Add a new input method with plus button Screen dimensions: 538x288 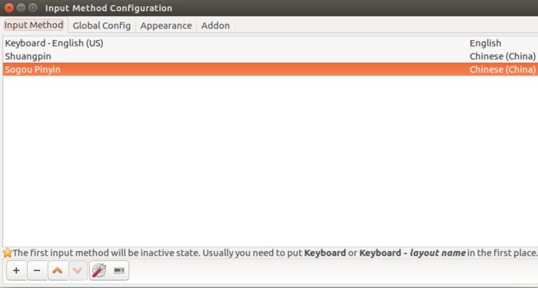point(16,270)
